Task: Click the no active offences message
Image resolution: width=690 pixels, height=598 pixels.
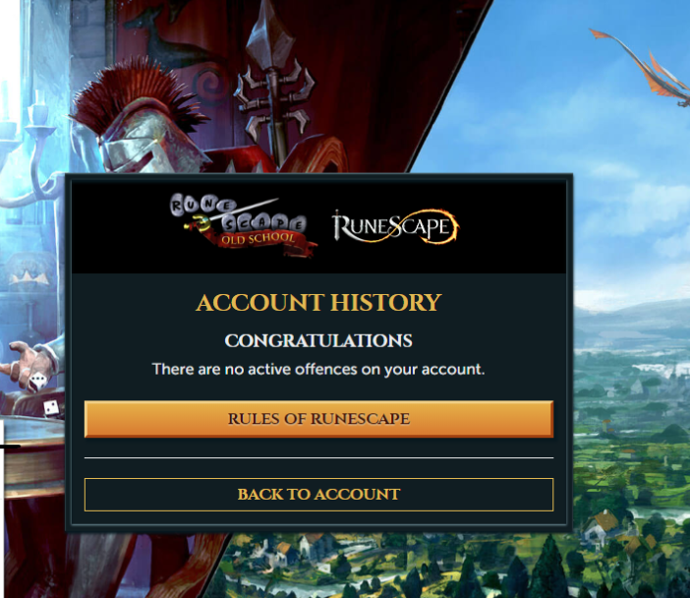Action: coord(318,369)
